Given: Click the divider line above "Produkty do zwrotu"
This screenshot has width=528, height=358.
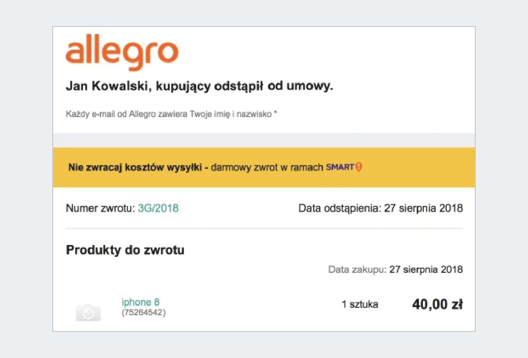Looking at the screenshot, I should click(x=264, y=228).
